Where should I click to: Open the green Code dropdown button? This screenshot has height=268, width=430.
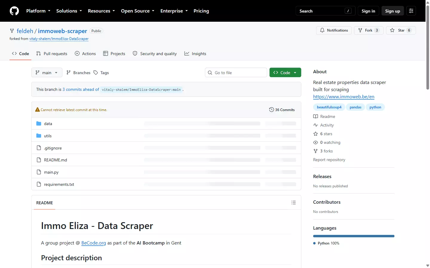tap(285, 73)
